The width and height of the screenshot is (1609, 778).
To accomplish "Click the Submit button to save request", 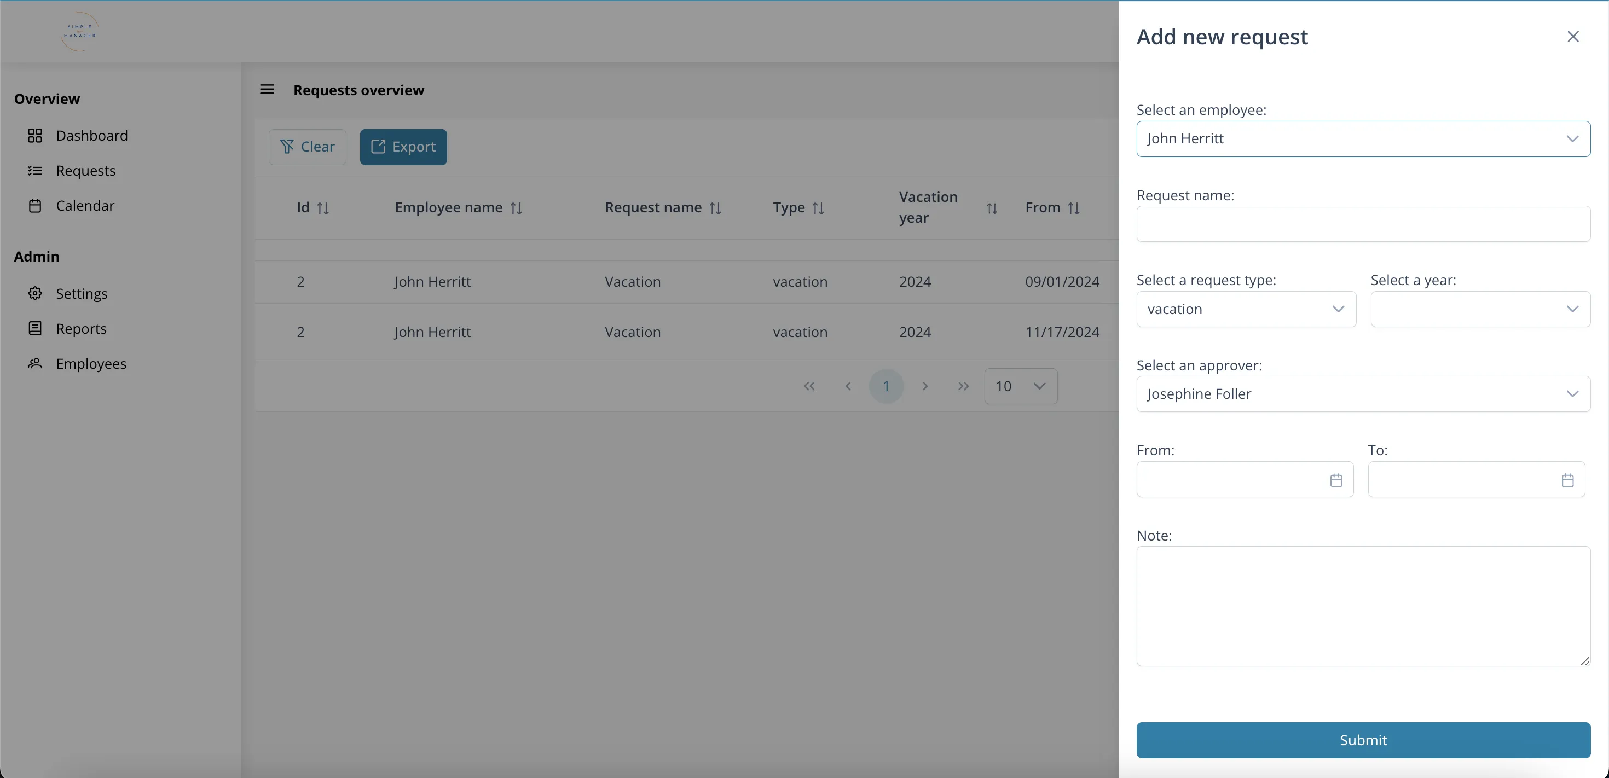I will coord(1364,740).
